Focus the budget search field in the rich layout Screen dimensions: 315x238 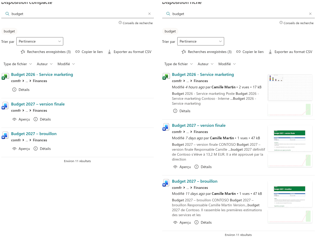pyautogui.click(x=238, y=14)
